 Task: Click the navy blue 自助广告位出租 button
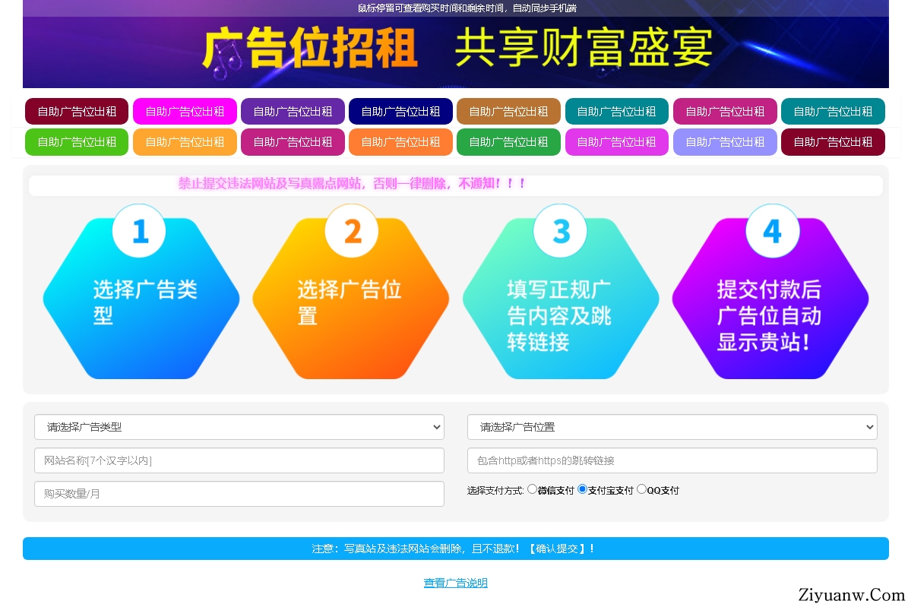[400, 112]
